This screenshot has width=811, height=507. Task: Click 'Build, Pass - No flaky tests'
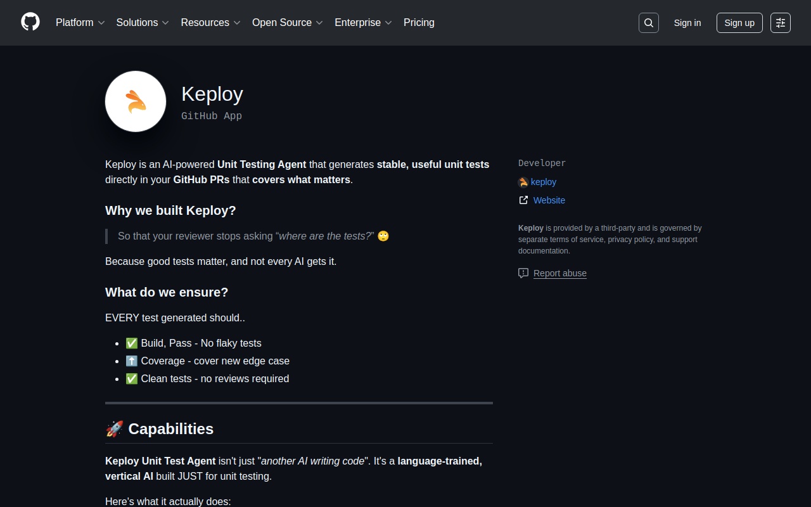point(193,343)
